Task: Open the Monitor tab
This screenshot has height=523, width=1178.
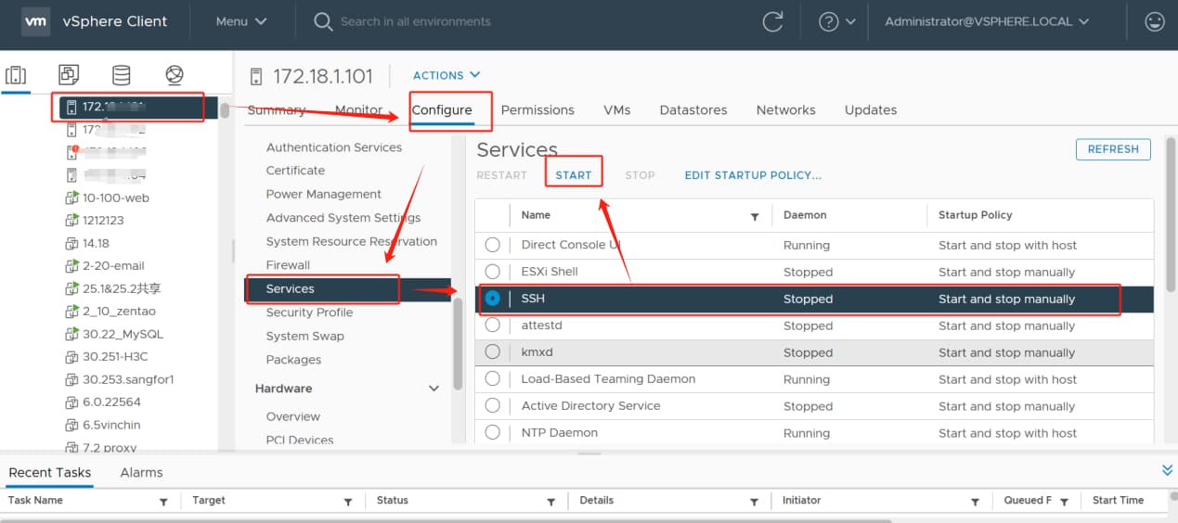Action: 358,109
